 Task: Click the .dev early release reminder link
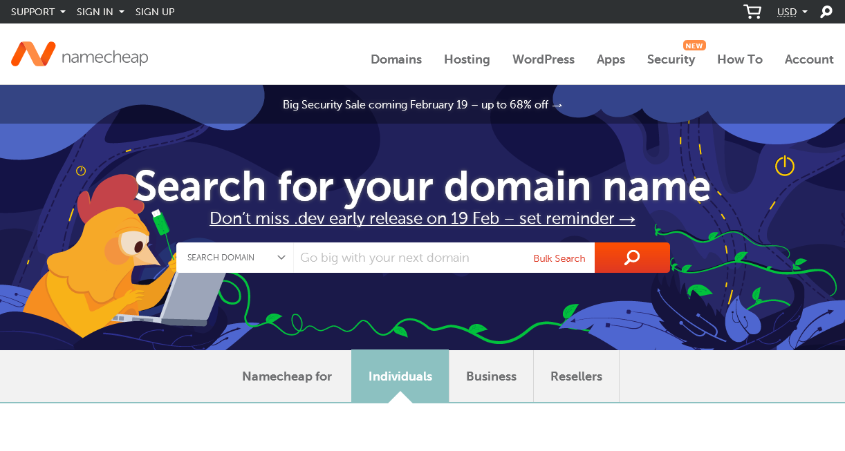(423, 218)
